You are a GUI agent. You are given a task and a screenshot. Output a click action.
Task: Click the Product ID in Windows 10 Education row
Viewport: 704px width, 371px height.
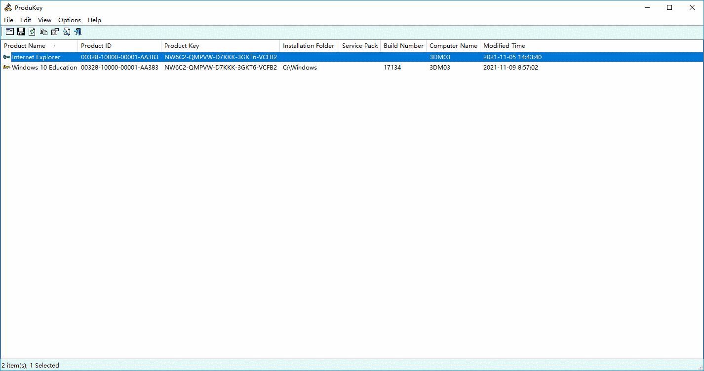[x=119, y=68]
